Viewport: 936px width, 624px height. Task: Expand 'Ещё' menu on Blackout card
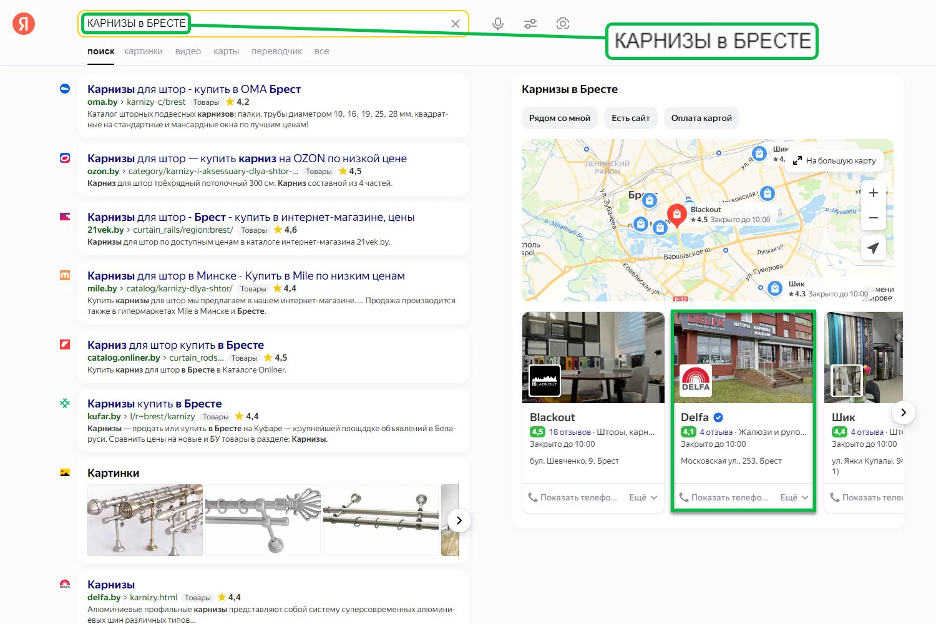point(643,497)
